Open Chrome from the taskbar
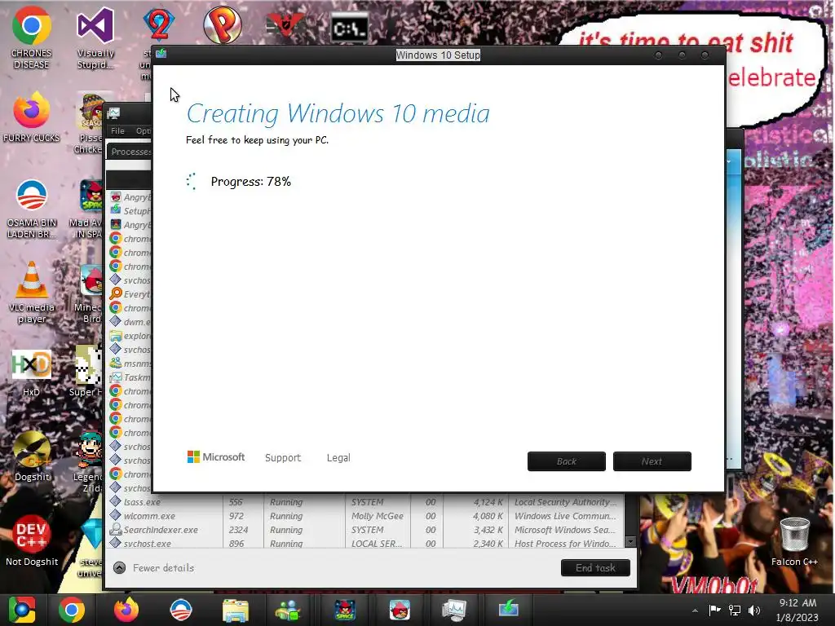This screenshot has width=835, height=626. 72,610
